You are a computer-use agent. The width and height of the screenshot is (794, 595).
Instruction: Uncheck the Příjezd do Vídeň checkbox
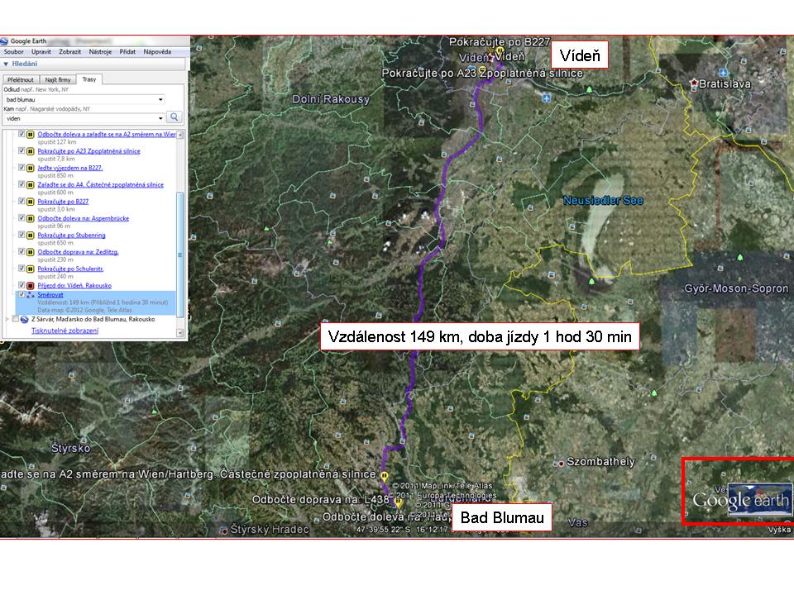(22, 285)
